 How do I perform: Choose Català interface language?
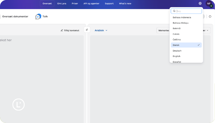coord(186,34)
